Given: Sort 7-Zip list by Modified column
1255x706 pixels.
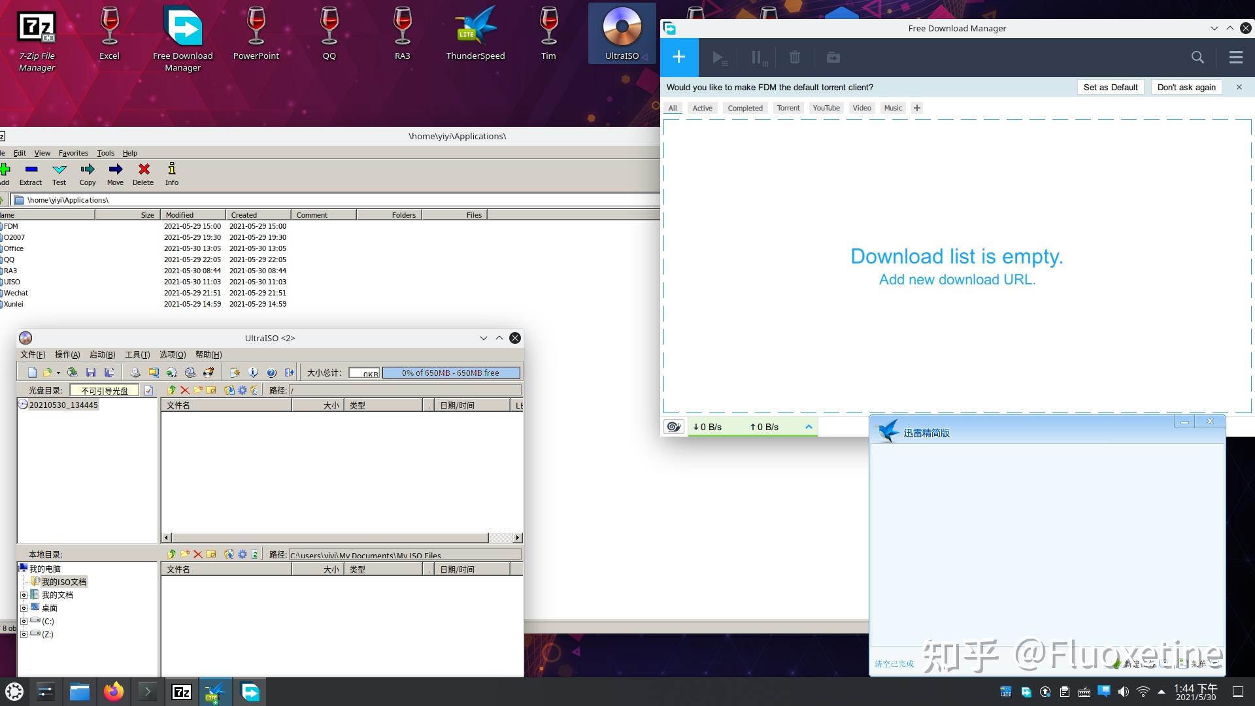Looking at the screenshot, I should 193,214.
